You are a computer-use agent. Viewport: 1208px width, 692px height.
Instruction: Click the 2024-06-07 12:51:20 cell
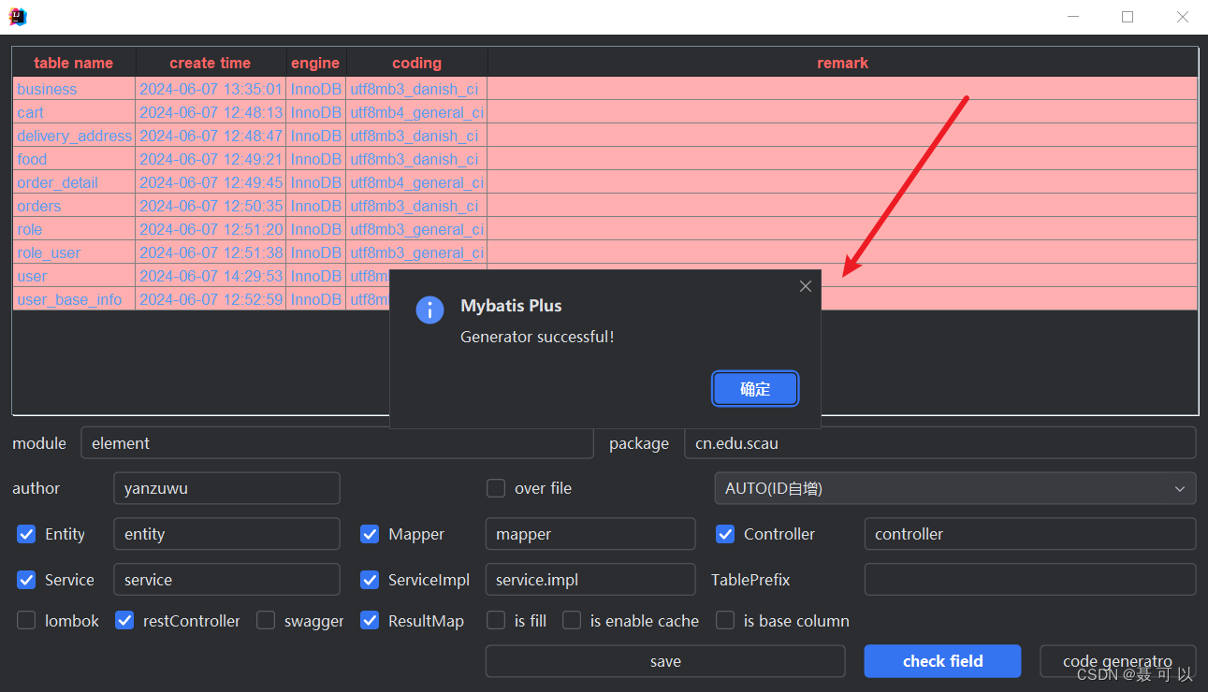tap(211, 229)
